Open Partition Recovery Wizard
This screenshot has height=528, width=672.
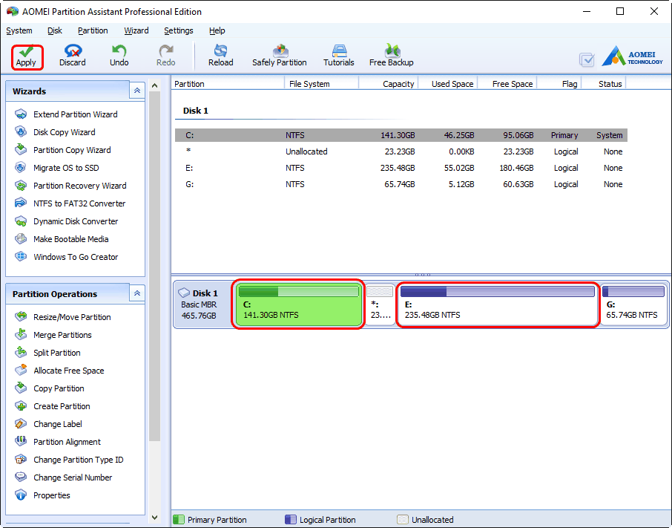tap(70, 186)
